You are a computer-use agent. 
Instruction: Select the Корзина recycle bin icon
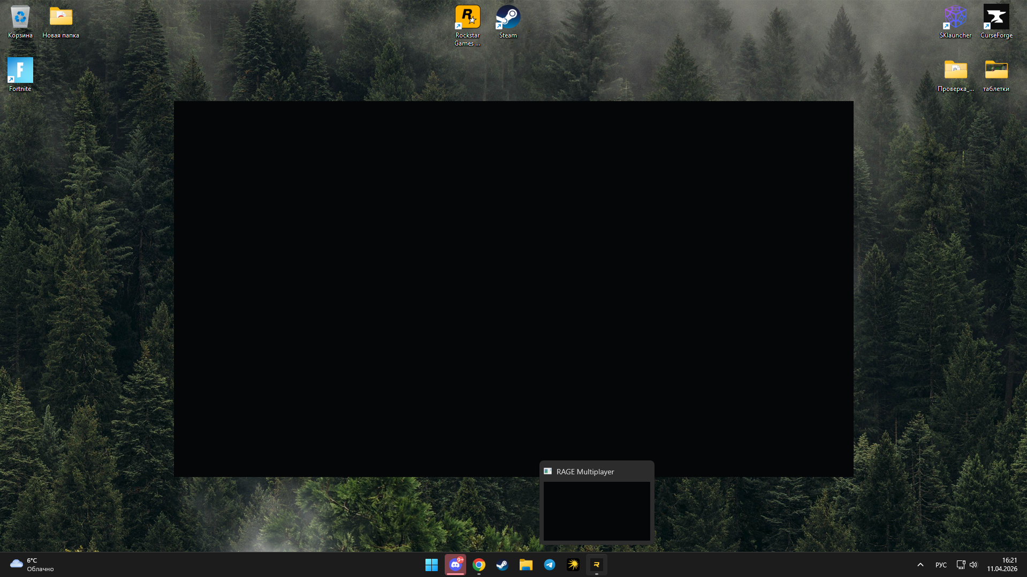pos(20,21)
